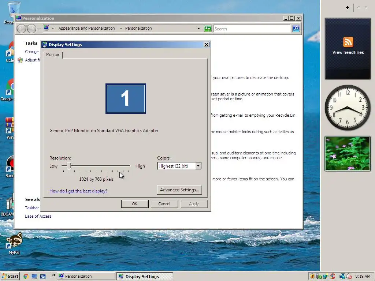375x281 pixels.
Task: Open the MyPal raccoon desktop icon
Action: (14, 243)
